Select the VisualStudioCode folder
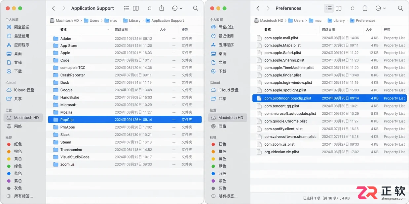409x204 pixels. (x=125, y=157)
